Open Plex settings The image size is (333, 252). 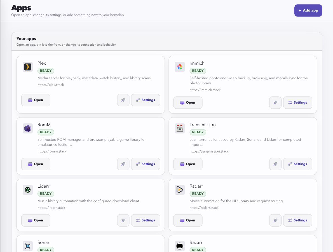point(146,100)
